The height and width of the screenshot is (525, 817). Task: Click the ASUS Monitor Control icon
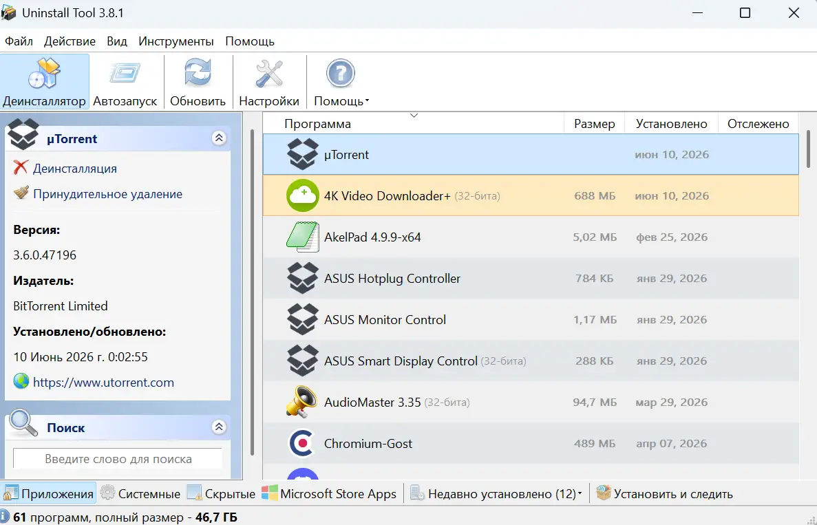(302, 319)
